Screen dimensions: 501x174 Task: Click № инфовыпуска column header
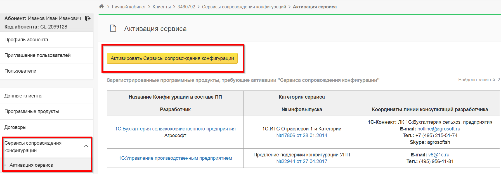(x=302, y=109)
